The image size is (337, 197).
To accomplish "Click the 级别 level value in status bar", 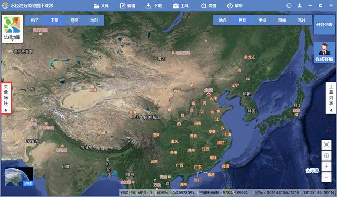I will (x=145, y=192).
